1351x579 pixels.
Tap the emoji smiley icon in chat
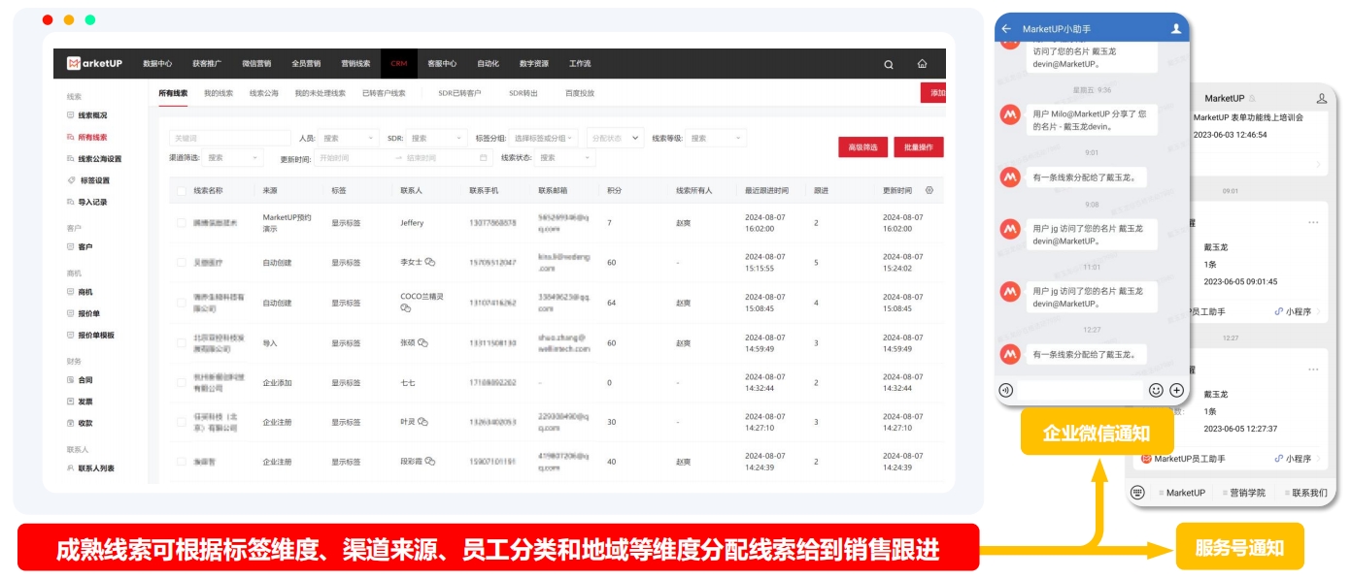click(x=1156, y=390)
